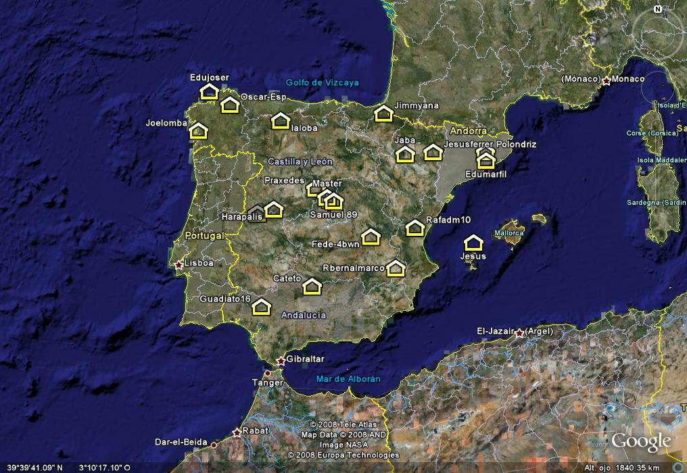Image resolution: width=687 pixels, height=473 pixels.
Task: Click the Ialoba house placemark
Action: tap(280, 121)
